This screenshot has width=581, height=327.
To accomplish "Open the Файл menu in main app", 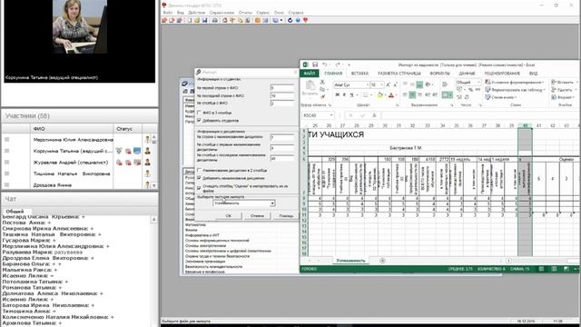I will pyautogui.click(x=167, y=13).
